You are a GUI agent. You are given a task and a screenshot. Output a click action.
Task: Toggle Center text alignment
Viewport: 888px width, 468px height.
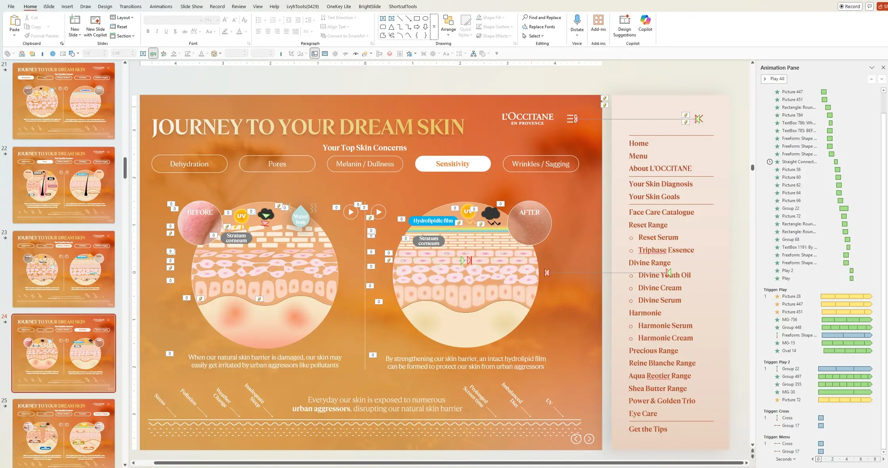pos(268,31)
